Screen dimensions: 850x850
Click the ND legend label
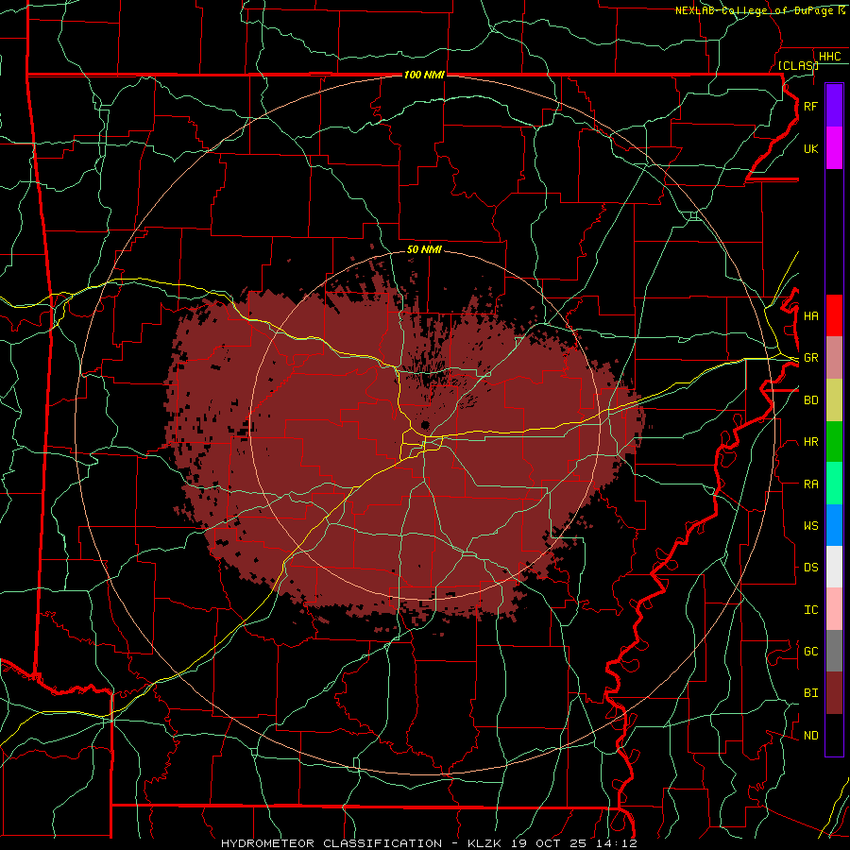(x=810, y=736)
